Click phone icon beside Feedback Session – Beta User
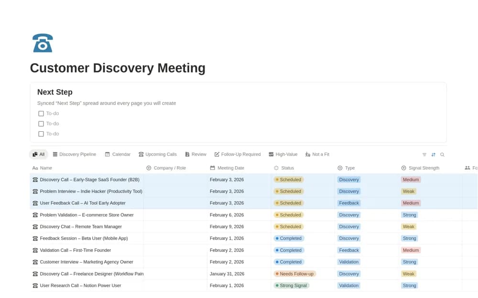Screen dimensions: 478x298 coord(35,239)
